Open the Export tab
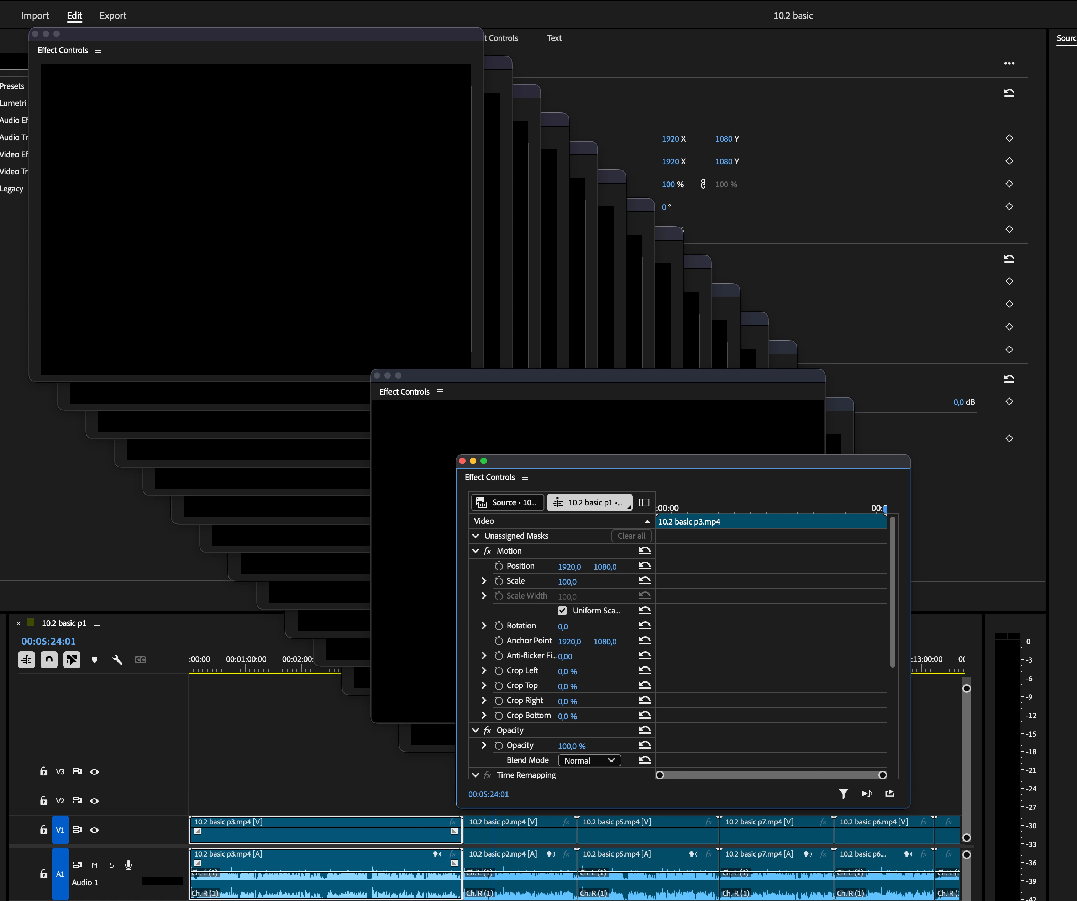The image size is (1077, 901). 113,15
